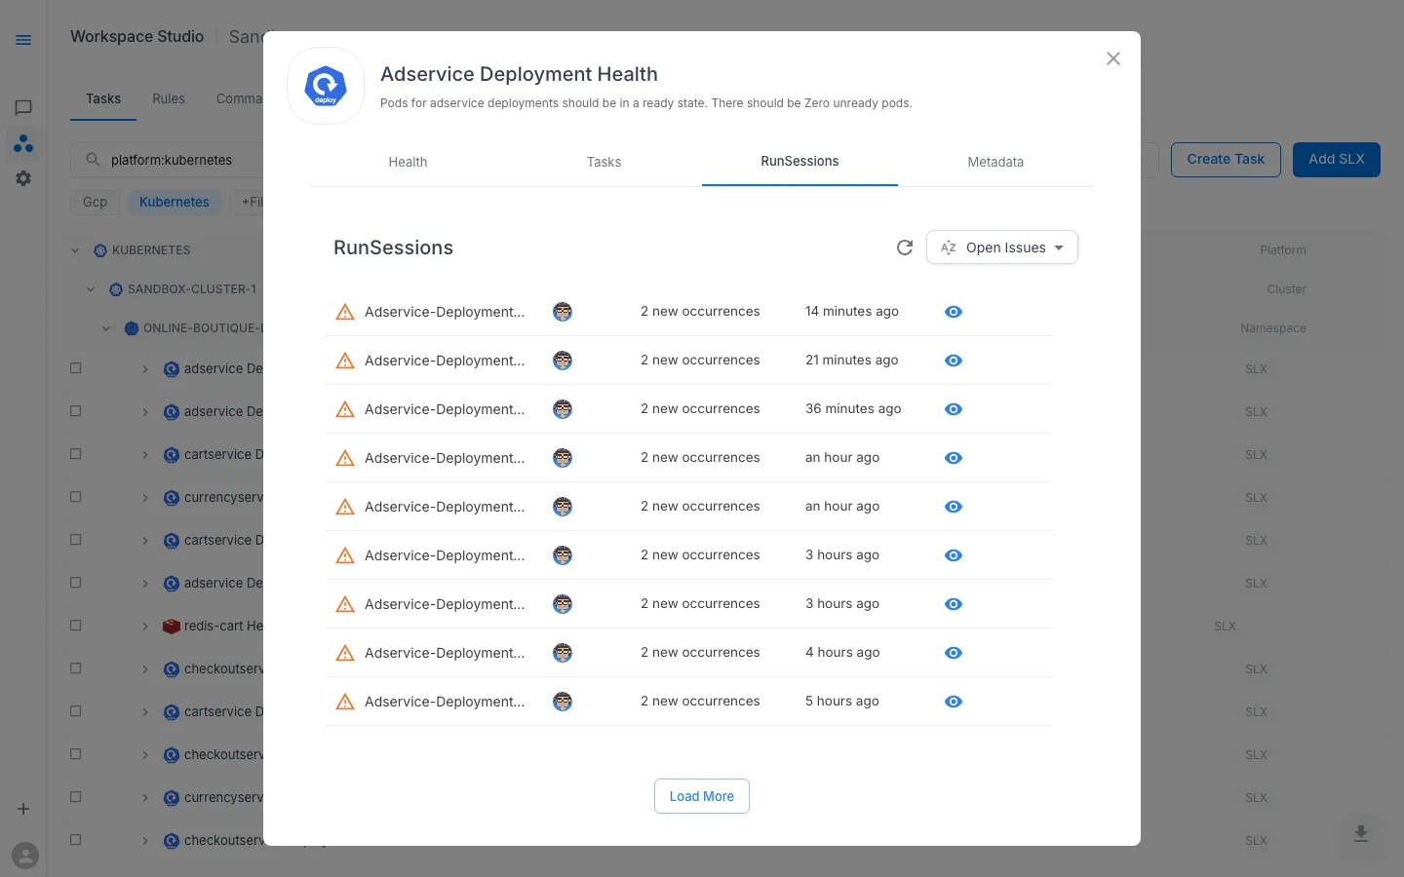Viewport: 1404px width, 877px height.
Task: Select the chat bubble icon in sidebar
Action: coord(23,107)
